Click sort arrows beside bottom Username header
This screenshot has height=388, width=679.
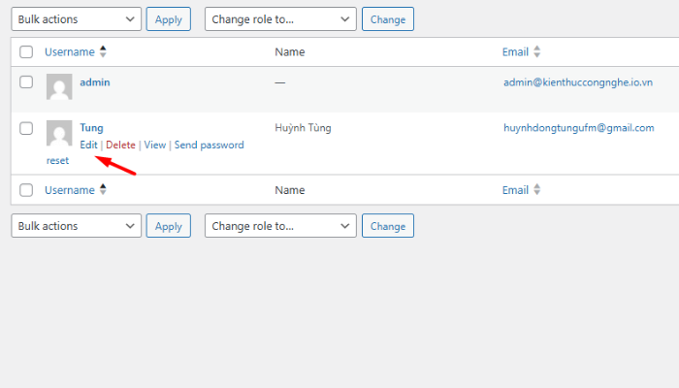tap(104, 190)
